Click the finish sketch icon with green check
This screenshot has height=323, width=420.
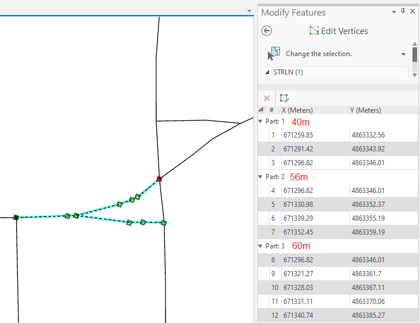(284, 98)
